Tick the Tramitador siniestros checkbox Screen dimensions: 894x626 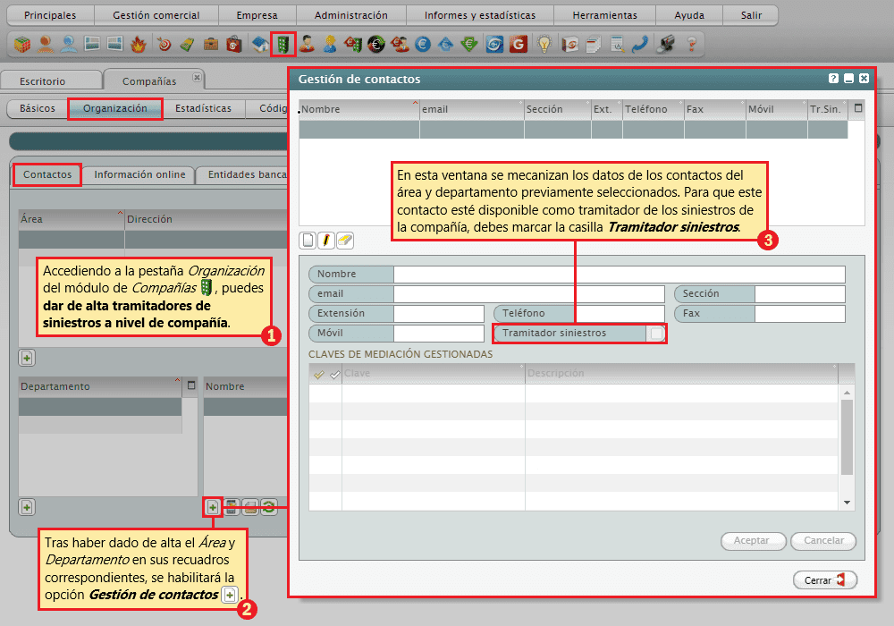pos(656,333)
